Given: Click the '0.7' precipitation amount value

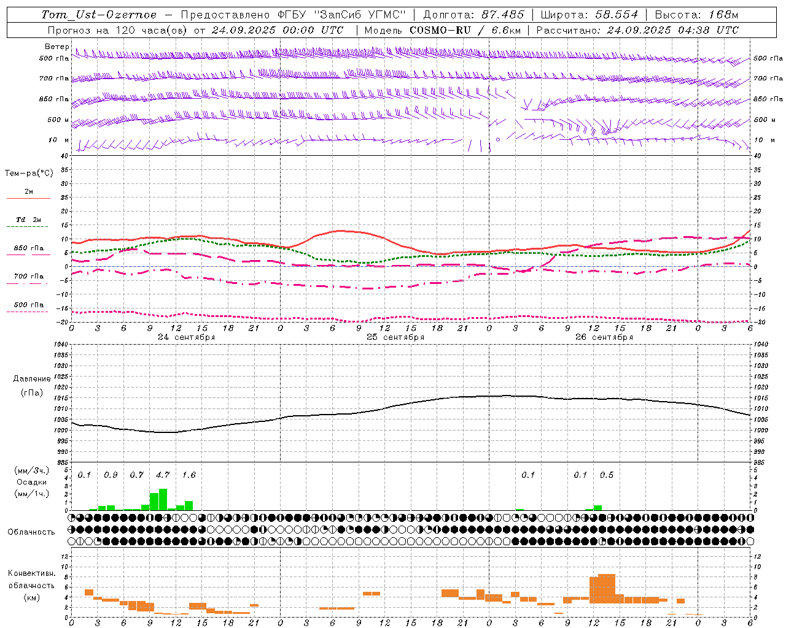Looking at the screenshot, I should (x=136, y=475).
